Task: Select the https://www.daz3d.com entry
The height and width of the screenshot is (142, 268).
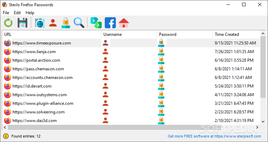Action: click(x=35, y=121)
